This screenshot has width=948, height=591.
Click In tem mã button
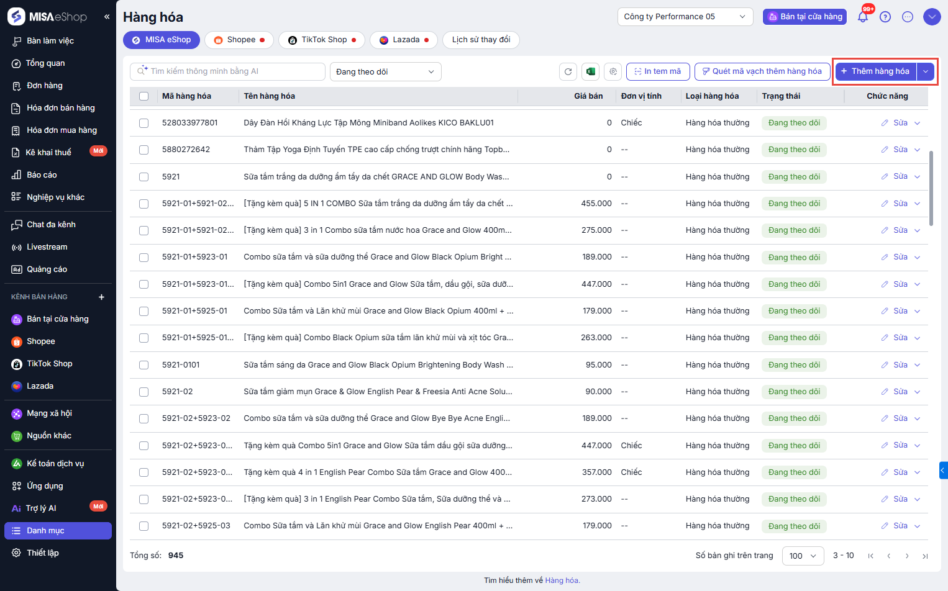coord(658,71)
